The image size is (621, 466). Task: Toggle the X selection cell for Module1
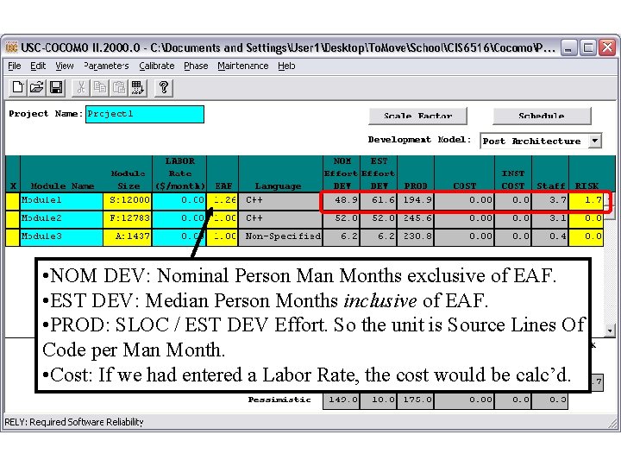click(x=12, y=200)
